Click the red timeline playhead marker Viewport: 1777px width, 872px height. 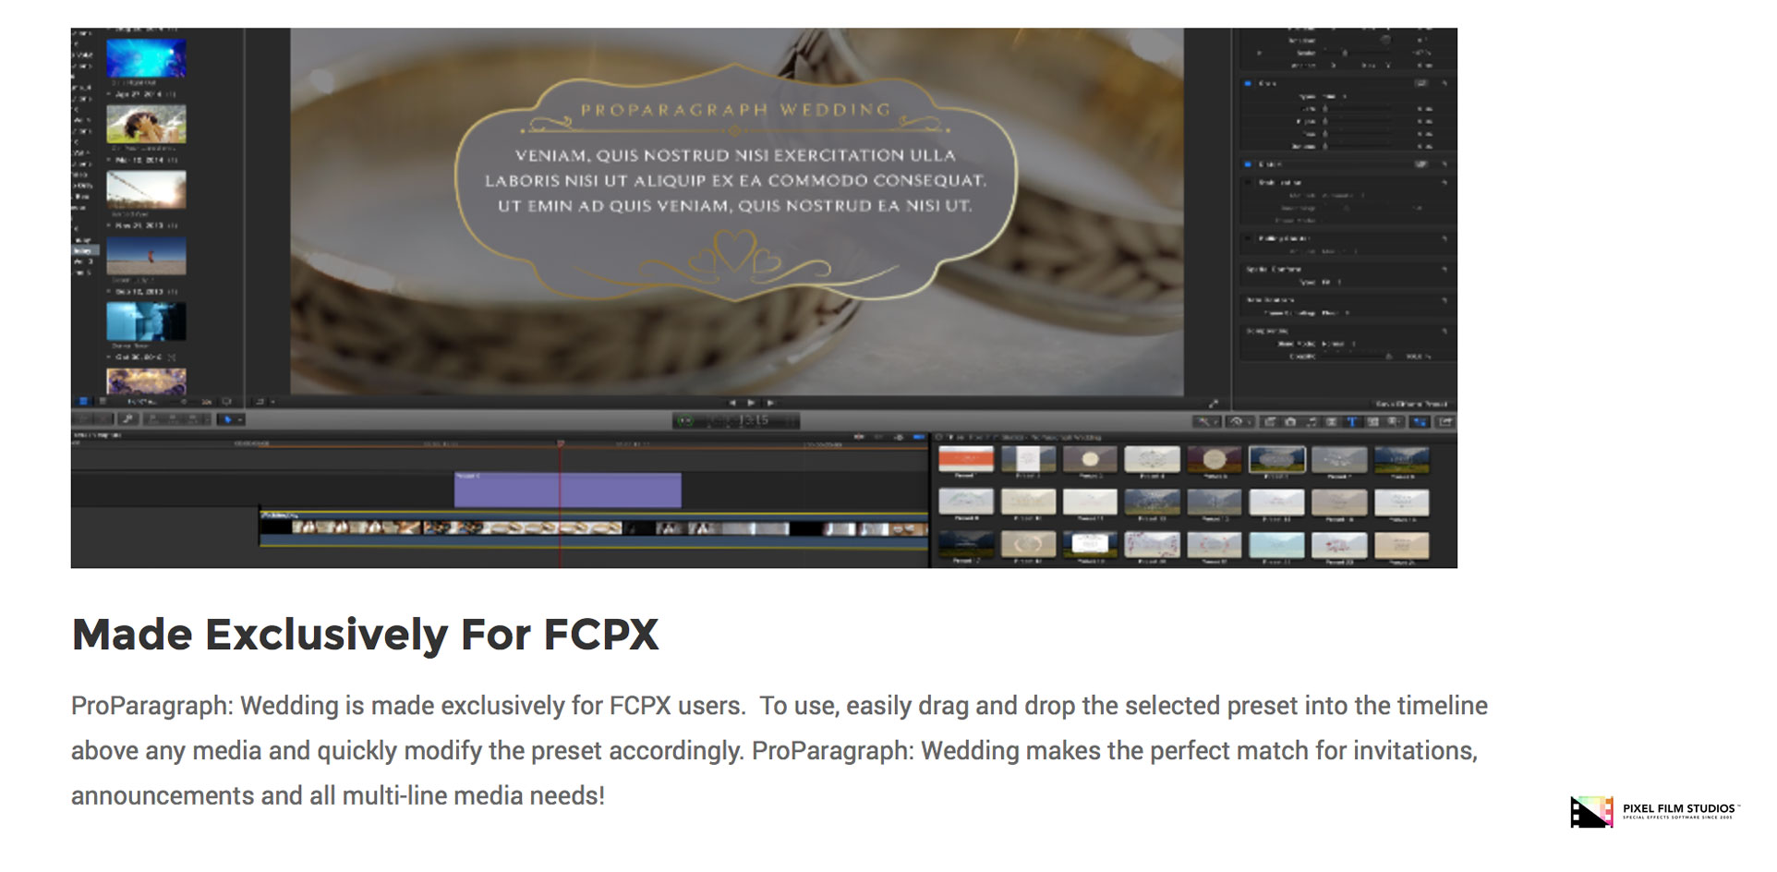(x=560, y=444)
